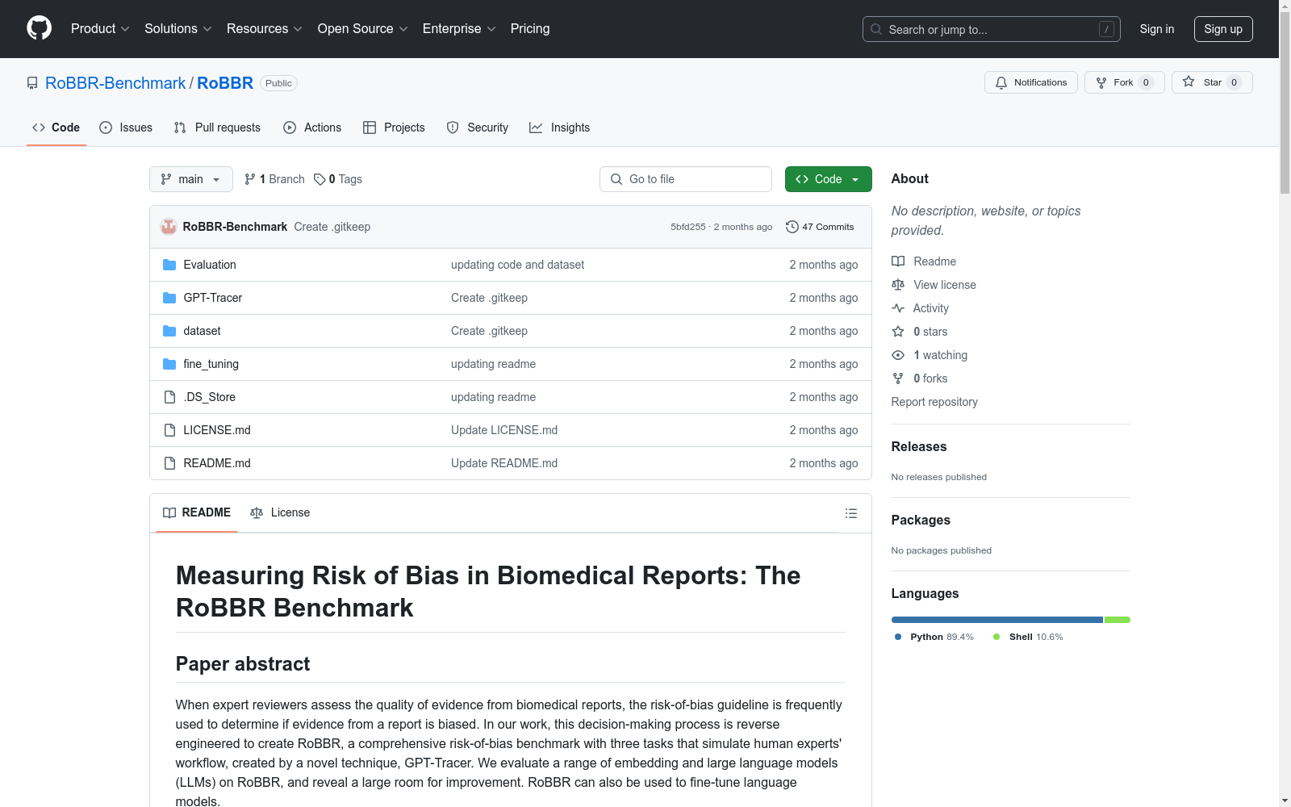
Task: Click the Releases heading link
Action: point(919,446)
